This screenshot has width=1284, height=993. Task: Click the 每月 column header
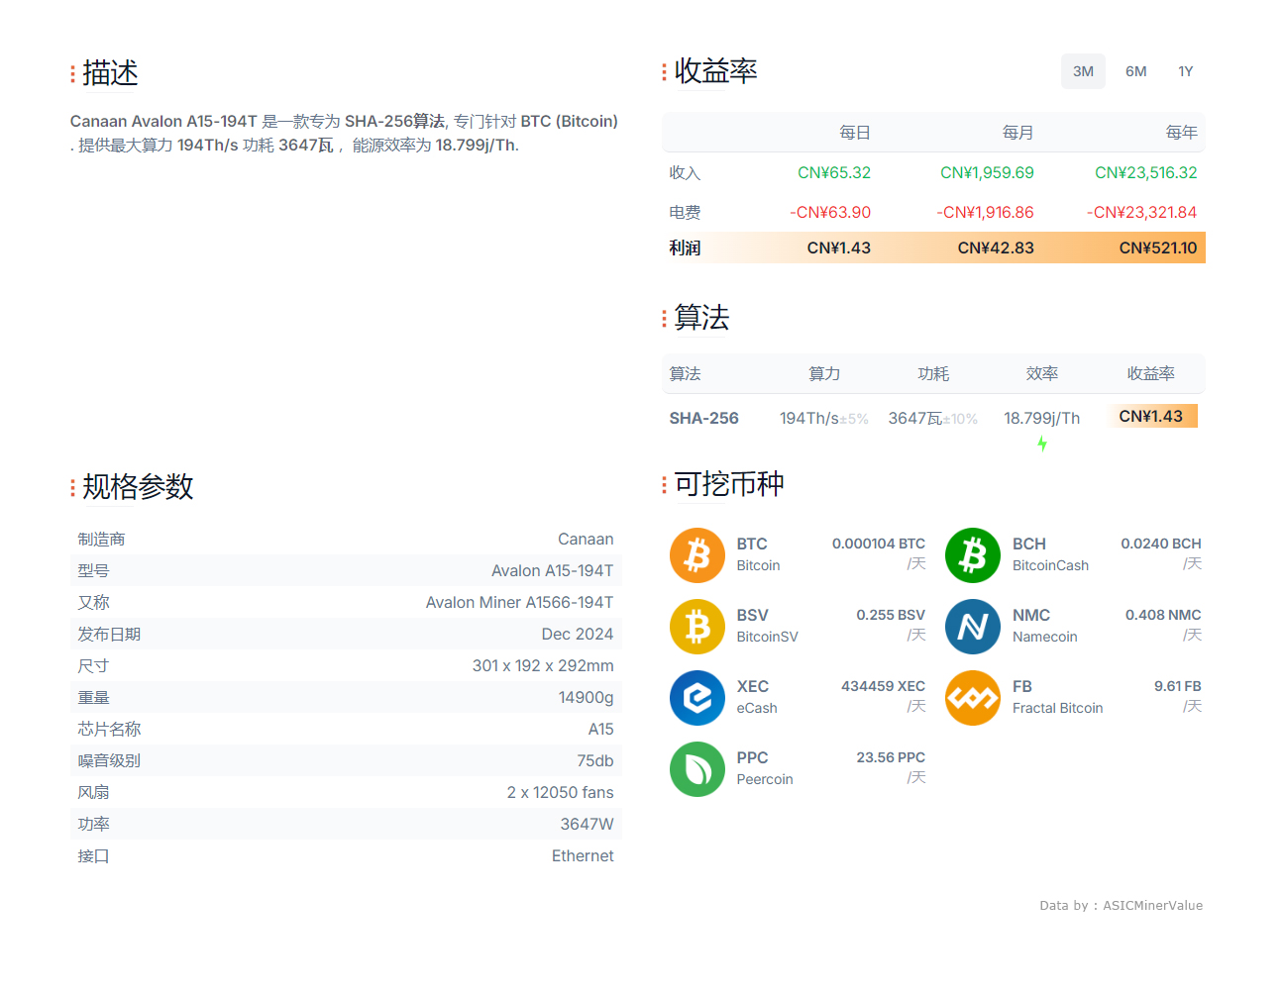[1018, 133]
